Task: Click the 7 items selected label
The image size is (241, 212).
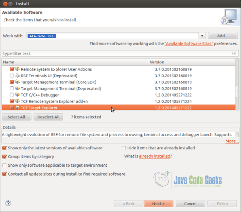Action: pyautogui.click(x=86, y=117)
